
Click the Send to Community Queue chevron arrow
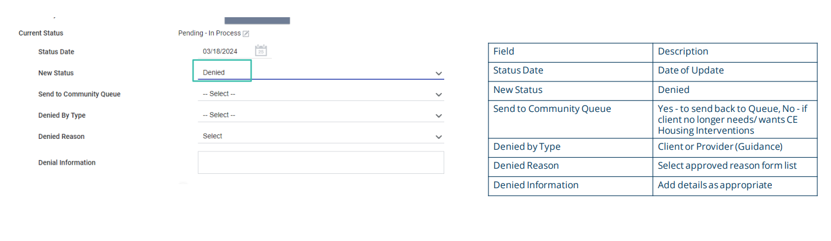[439, 95]
